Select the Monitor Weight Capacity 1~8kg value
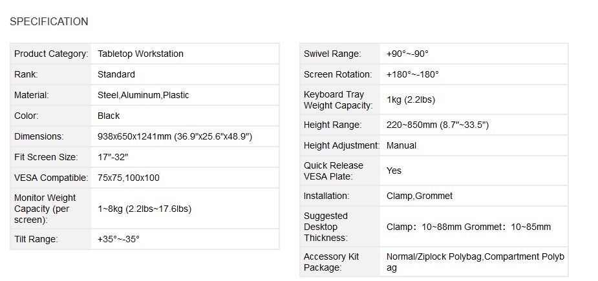The height and width of the screenshot is (281, 598). coord(144,209)
